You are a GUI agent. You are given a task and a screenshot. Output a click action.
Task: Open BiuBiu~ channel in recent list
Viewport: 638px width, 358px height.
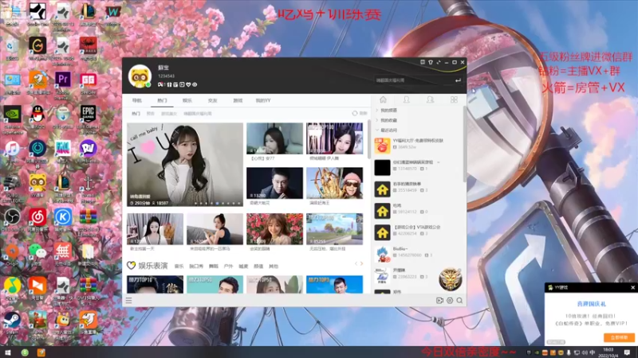418,254
